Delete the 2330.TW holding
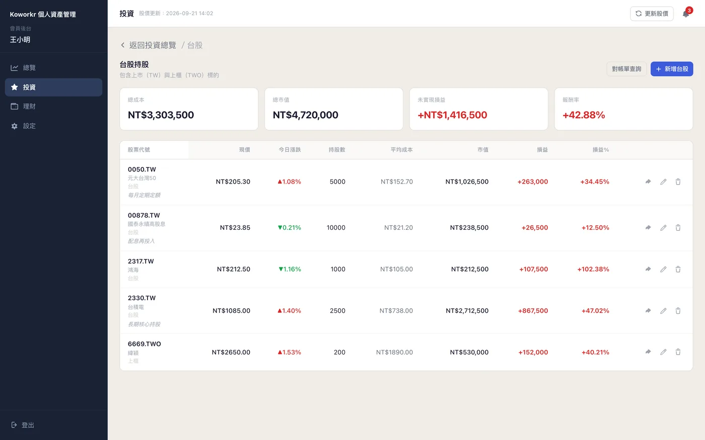 click(678, 311)
